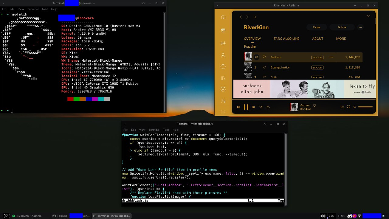Open the play queue icon
This screenshot has height=219, width=389.
342,107
